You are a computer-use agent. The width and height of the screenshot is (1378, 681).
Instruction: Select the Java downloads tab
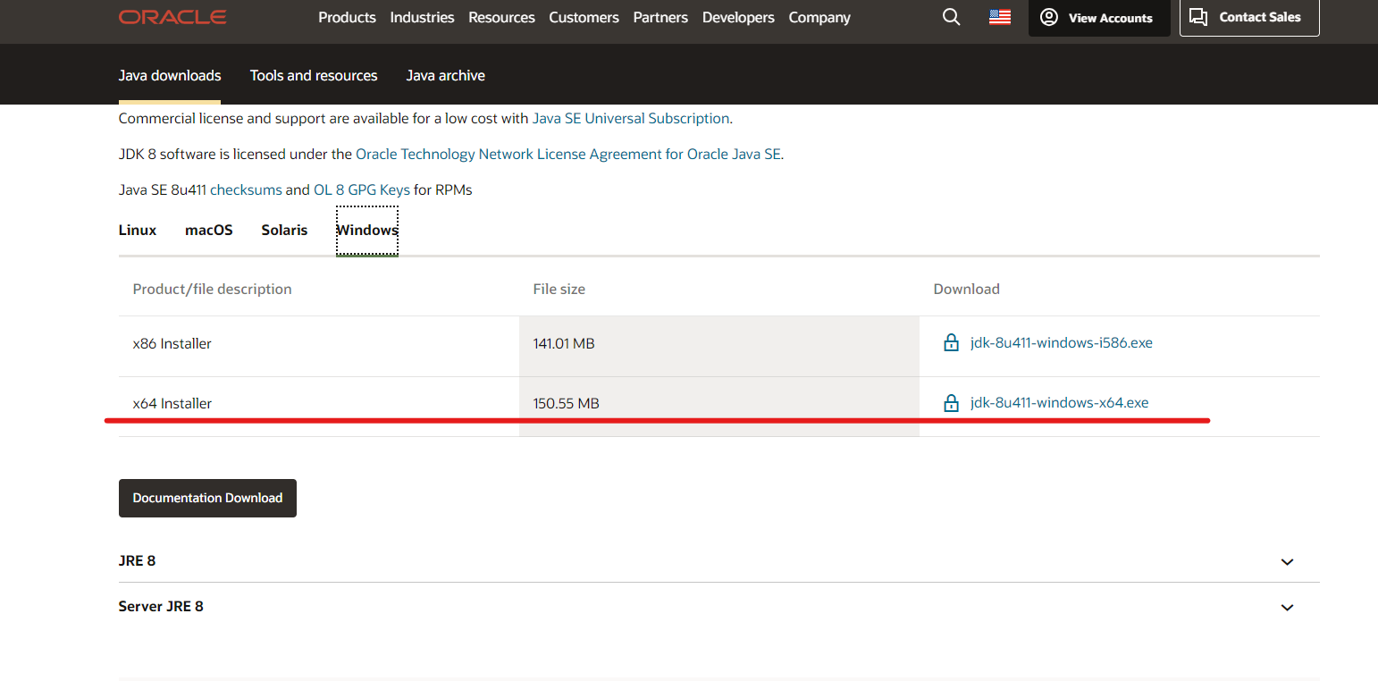[x=170, y=76]
